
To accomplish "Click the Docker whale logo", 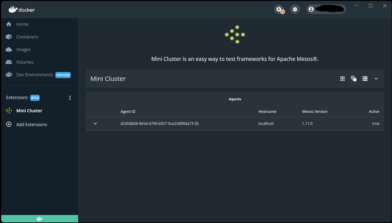I will click(22, 10).
